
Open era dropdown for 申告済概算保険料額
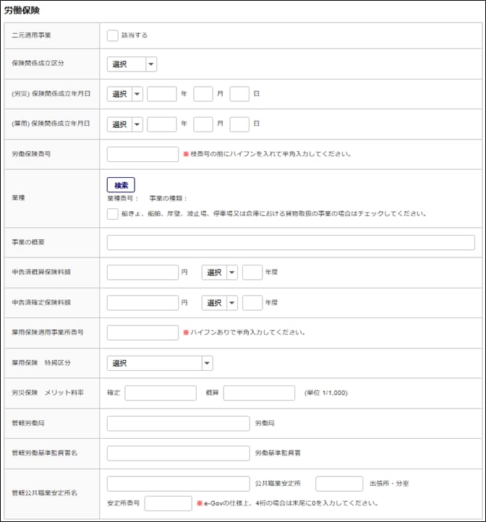[219, 273]
